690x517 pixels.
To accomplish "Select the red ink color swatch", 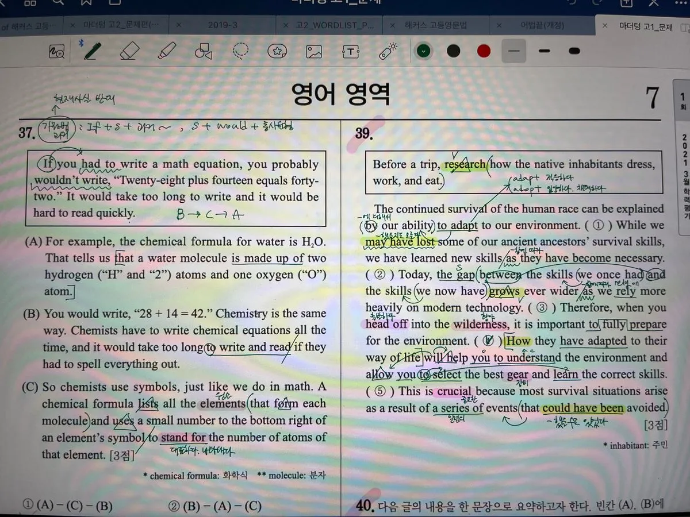I will pos(483,51).
